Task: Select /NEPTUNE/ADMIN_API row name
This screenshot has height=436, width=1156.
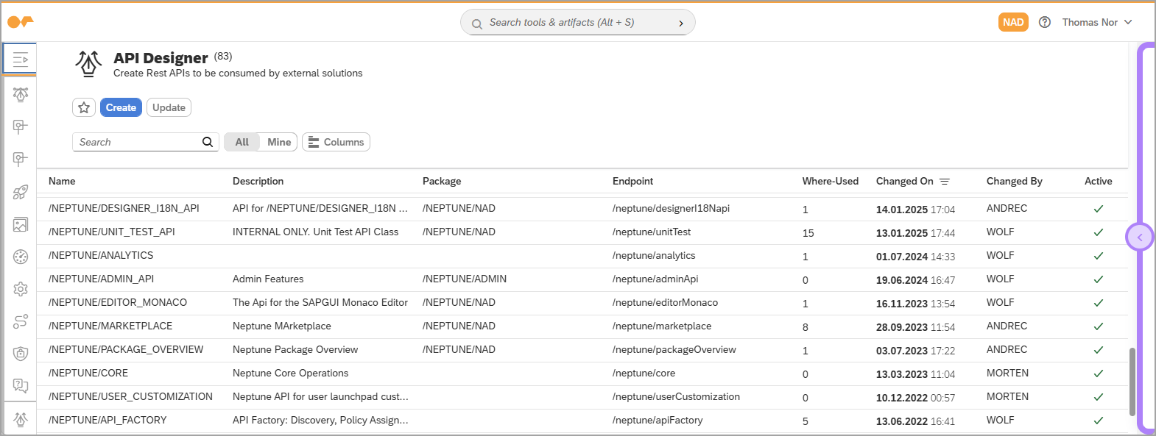Action: tap(101, 279)
